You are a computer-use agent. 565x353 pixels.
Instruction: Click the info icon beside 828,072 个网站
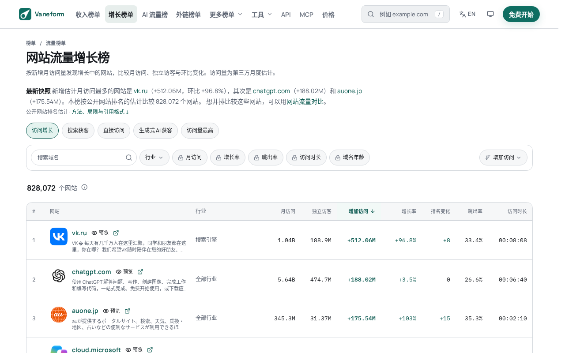click(x=84, y=187)
